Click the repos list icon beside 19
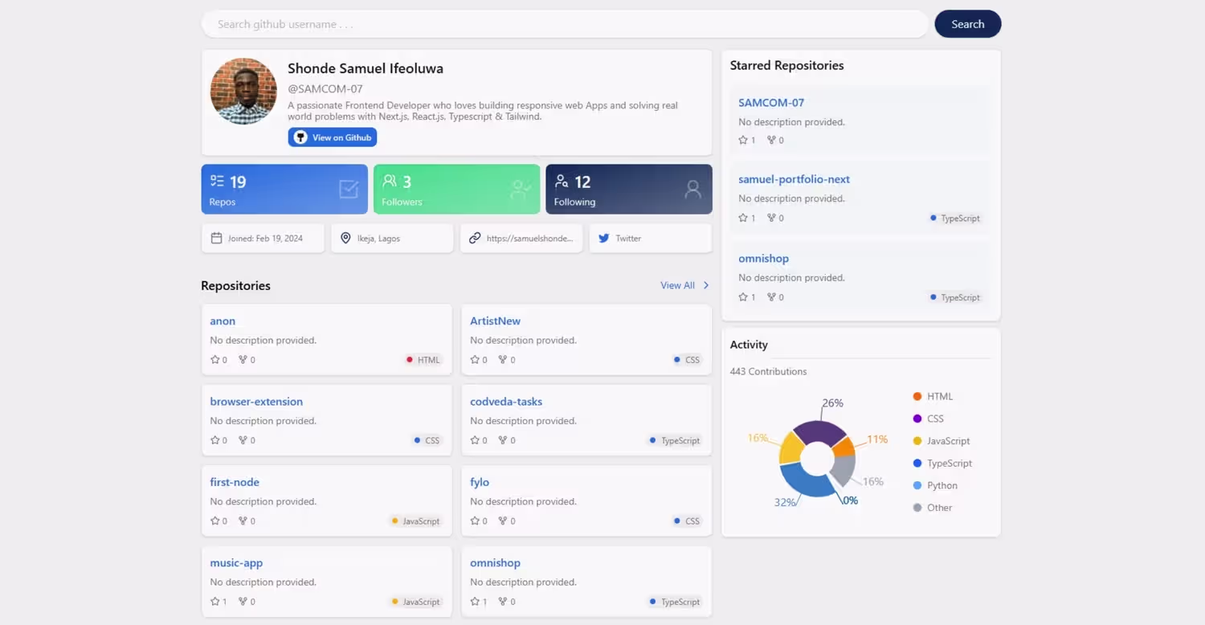Image resolution: width=1205 pixels, height=625 pixels. point(217,182)
